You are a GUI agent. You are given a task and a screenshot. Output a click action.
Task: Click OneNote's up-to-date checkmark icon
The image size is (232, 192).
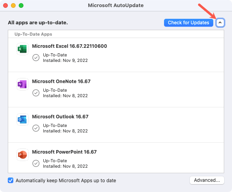click(x=36, y=93)
